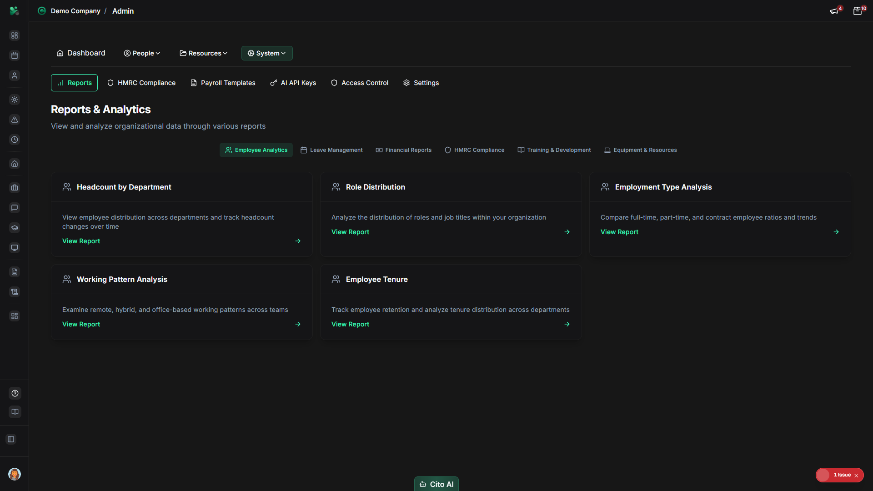This screenshot has width=873, height=491.
Task: Open the chat messages icon in the sidebar
Action: pos(15,208)
